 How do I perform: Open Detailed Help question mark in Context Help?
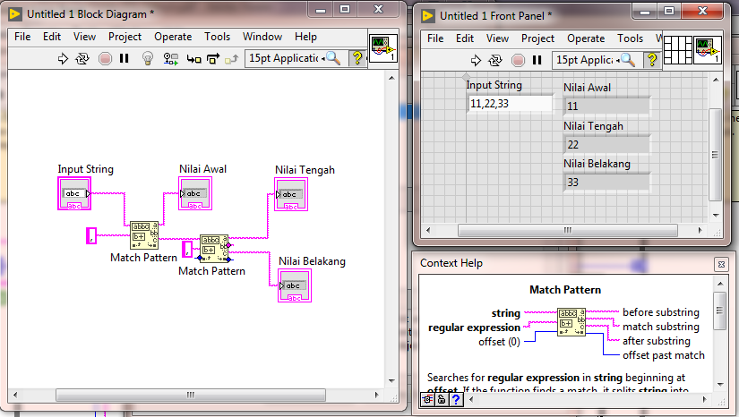(x=456, y=400)
